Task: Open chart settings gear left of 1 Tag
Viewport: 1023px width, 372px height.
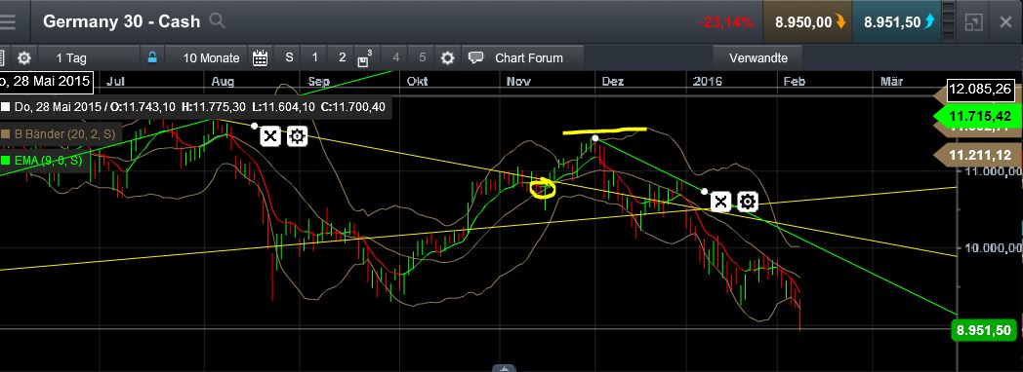Action: tap(24, 57)
